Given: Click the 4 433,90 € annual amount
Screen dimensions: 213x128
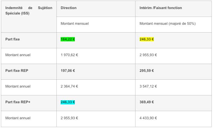Looking at the screenshot, I should [148, 118].
